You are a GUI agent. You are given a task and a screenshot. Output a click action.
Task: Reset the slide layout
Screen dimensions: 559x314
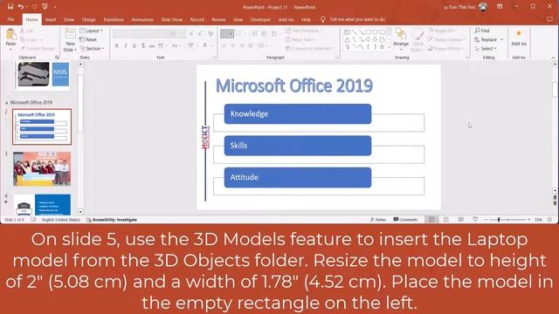click(x=88, y=39)
